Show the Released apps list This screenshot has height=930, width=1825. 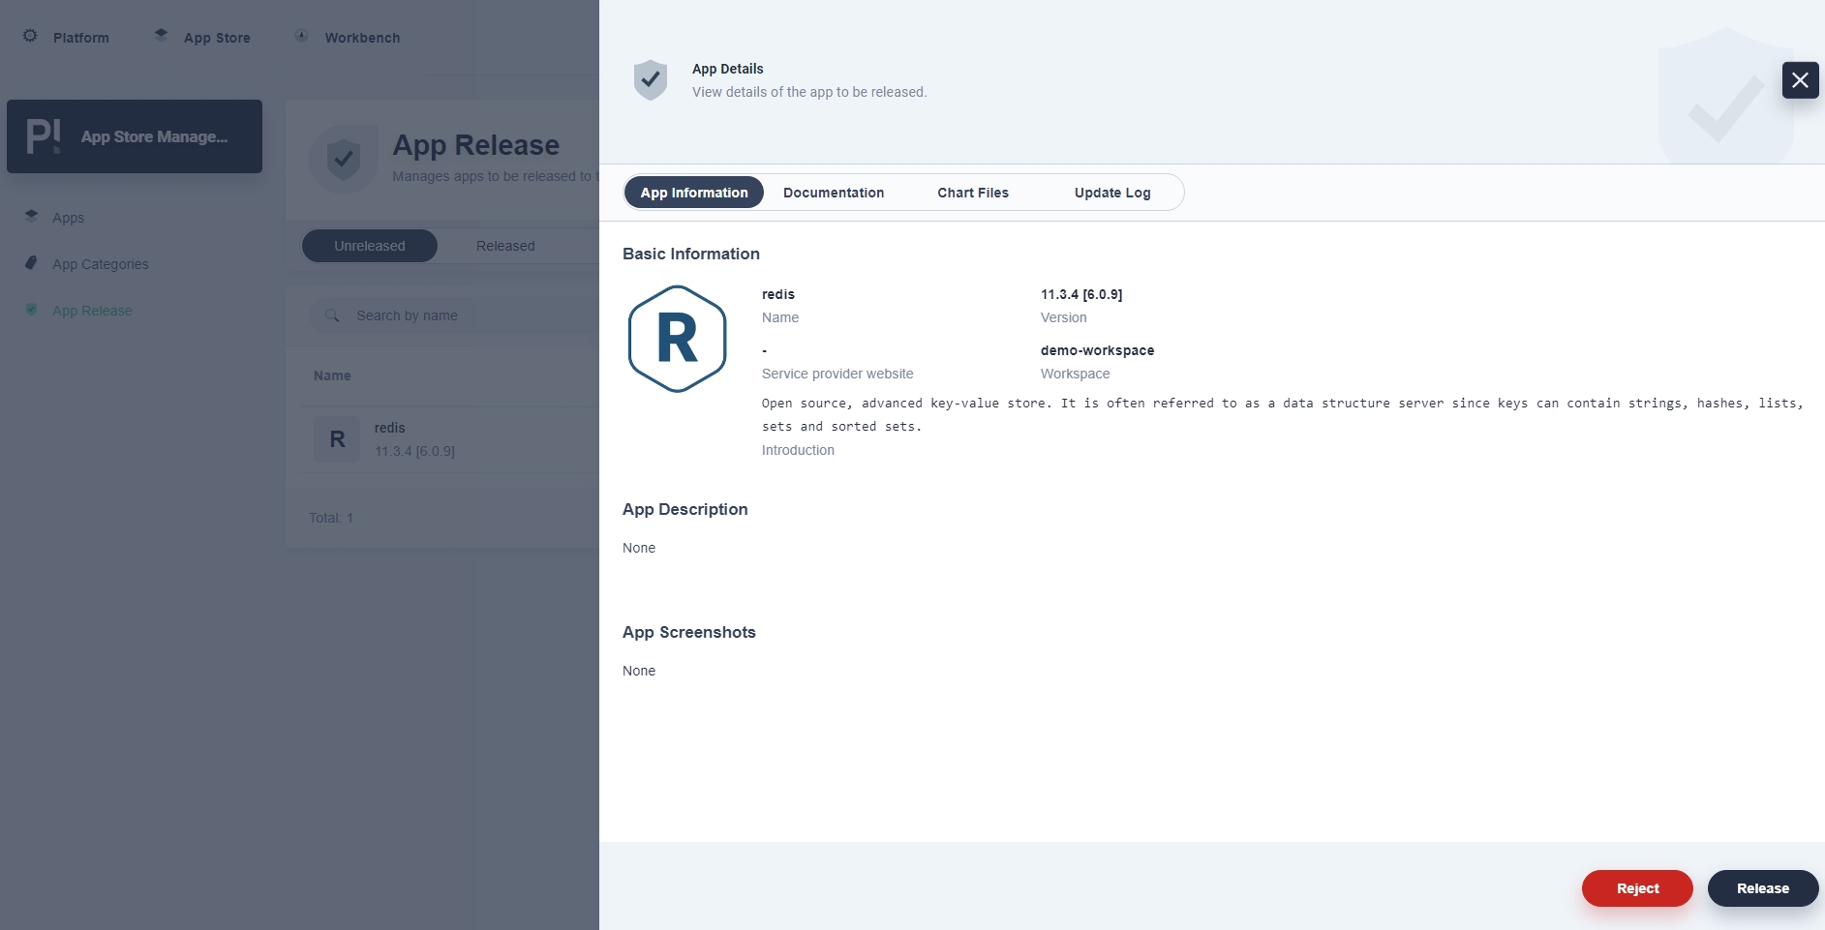point(505,246)
